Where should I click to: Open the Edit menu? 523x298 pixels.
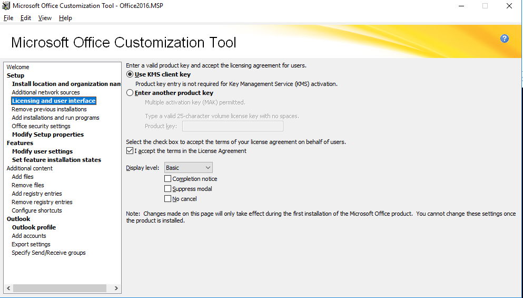26,18
